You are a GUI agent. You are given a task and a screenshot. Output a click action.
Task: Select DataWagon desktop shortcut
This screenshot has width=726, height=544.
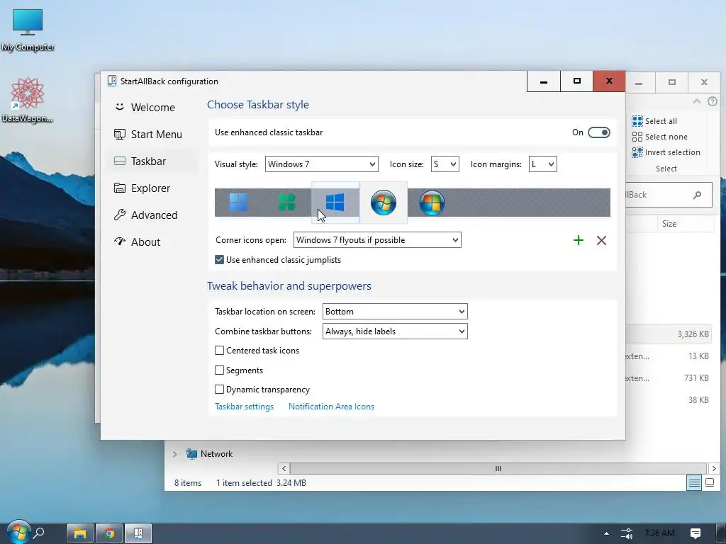[x=28, y=100]
